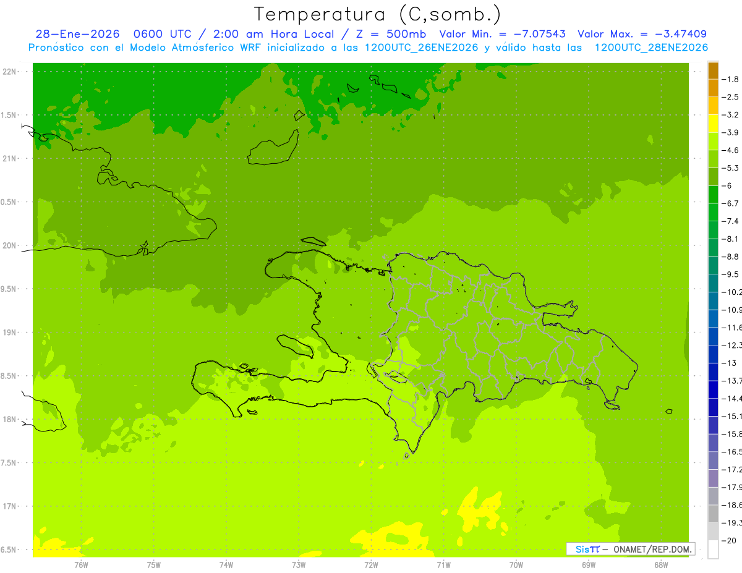Image resolution: width=742 pixels, height=573 pixels.
Task: Click the -1.8 colorbar value
Action: [731, 79]
